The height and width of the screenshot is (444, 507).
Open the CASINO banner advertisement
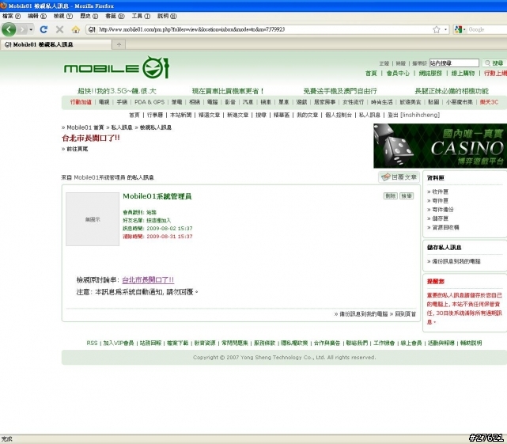440,146
